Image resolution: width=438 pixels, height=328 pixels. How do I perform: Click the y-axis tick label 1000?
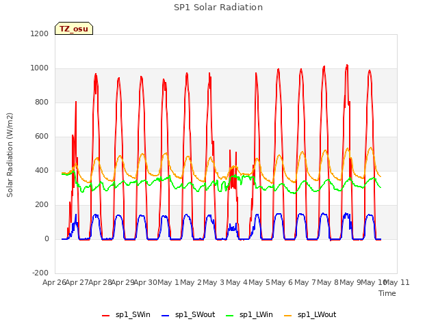point(40,68)
